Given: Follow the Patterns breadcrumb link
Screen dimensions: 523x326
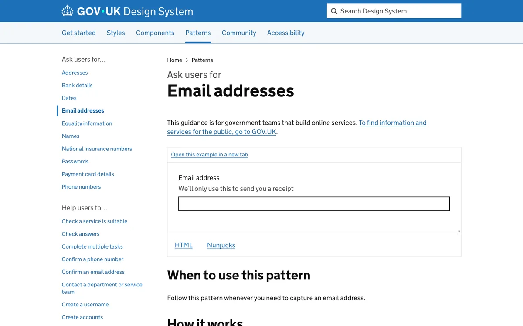Looking at the screenshot, I should click(202, 60).
